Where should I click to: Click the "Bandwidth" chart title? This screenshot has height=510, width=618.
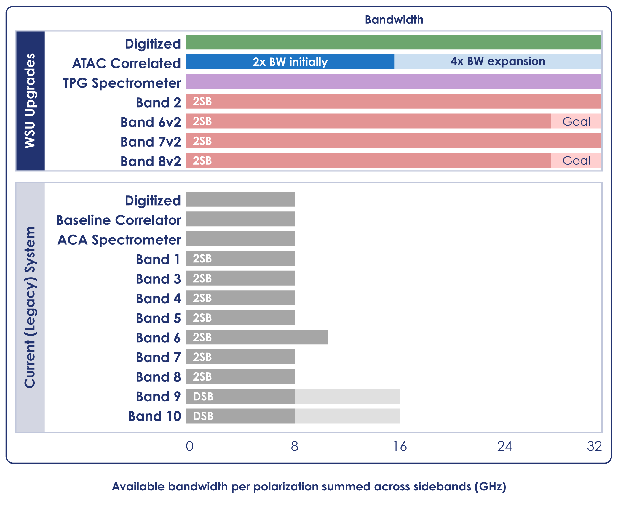(x=394, y=20)
